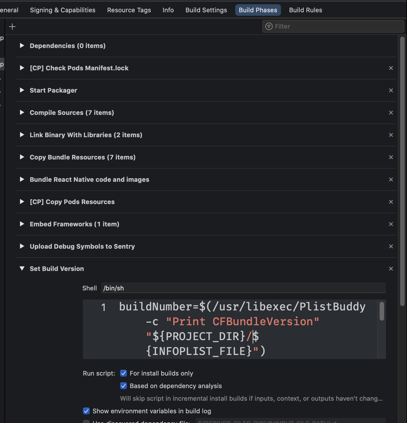
Task: Expand Bundle React Native code and images
Action: (22, 179)
